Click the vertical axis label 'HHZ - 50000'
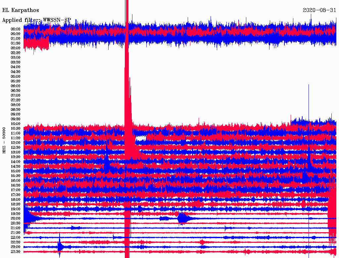Image resolution: width=339 pixels, height=258 pixels. click(4, 140)
